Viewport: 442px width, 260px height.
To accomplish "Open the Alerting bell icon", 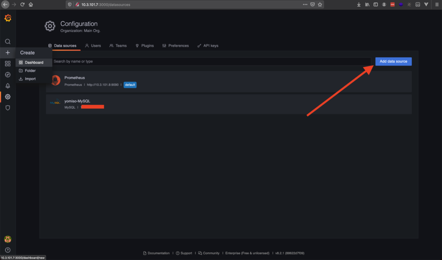I will pyautogui.click(x=8, y=86).
